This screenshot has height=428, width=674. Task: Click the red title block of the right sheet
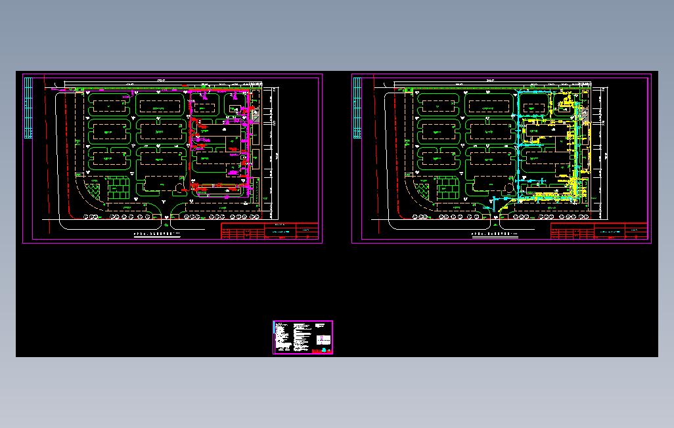click(598, 231)
